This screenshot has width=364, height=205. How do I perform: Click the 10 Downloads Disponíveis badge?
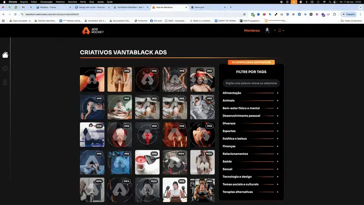(x=251, y=62)
